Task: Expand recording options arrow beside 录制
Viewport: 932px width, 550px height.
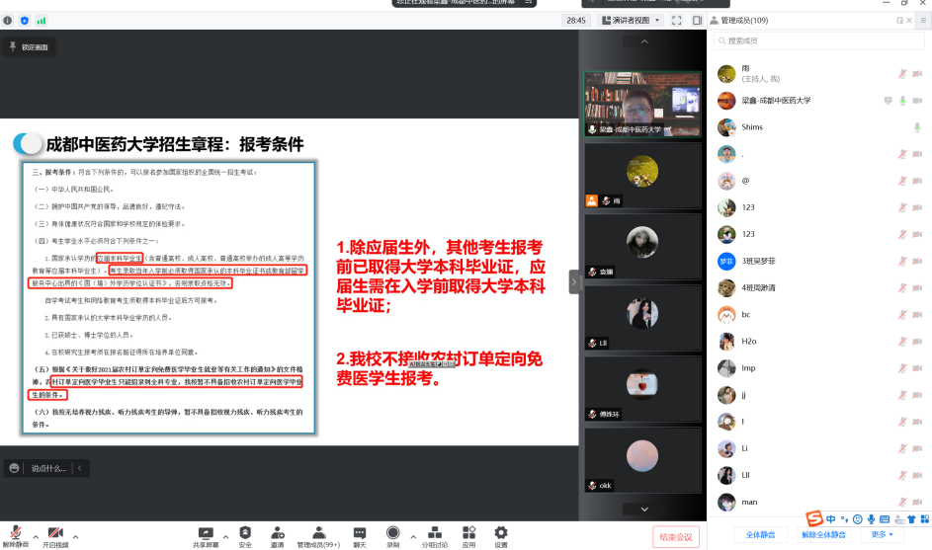Action: [x=413, y=537]
